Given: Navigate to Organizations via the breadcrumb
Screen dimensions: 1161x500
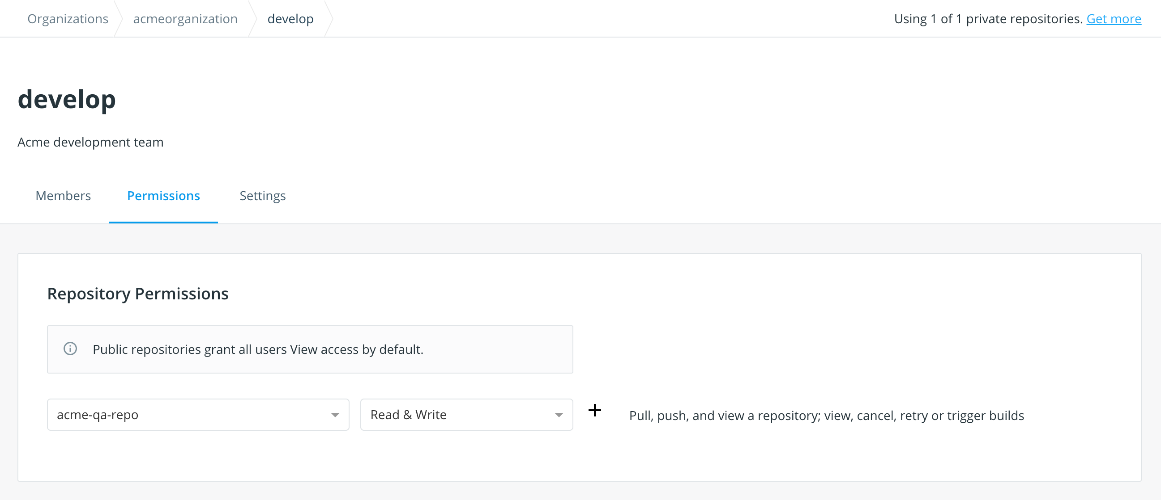Looking at the screenshot, I should click(68, 18).
